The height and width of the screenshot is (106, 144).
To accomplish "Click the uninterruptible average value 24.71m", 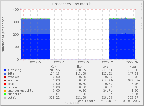I will point(109,91).
